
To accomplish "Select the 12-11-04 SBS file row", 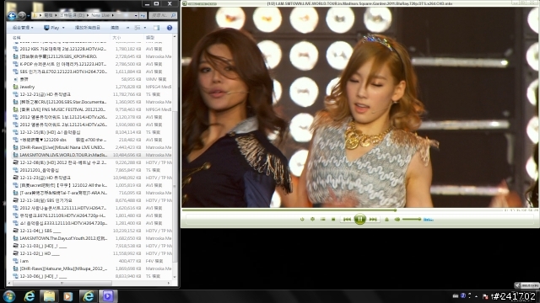I will pos(92,231).
